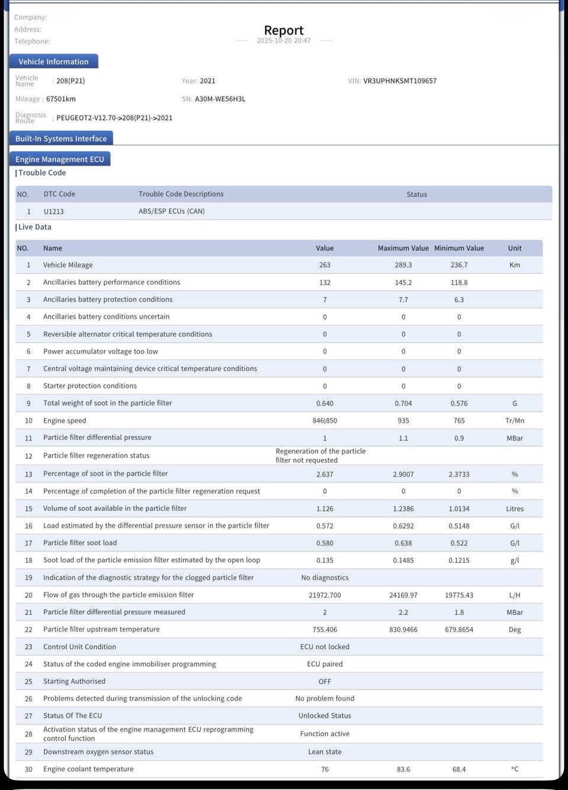Click VIN value VR3UPHNKSMT109657

click(x=400, y=81)
